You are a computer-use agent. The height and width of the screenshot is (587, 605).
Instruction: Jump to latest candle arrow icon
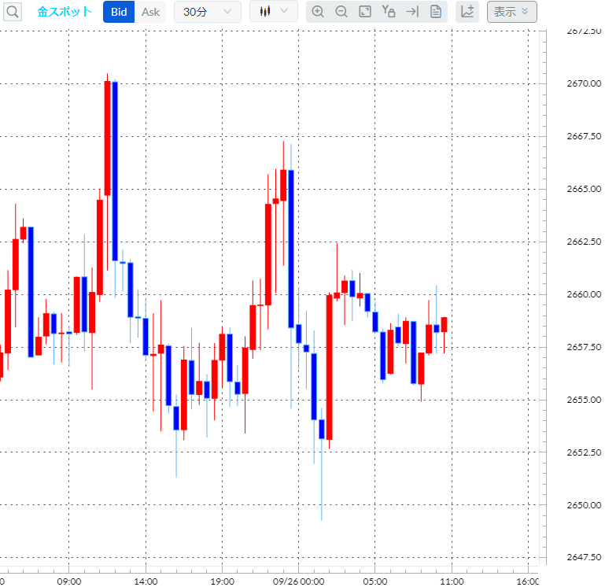coord(412,12)
